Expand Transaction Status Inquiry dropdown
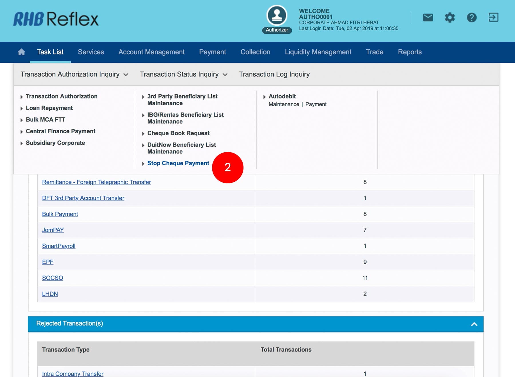Image resolution: width=515 pixels, height=377 pixels. (x=183, y=74)
